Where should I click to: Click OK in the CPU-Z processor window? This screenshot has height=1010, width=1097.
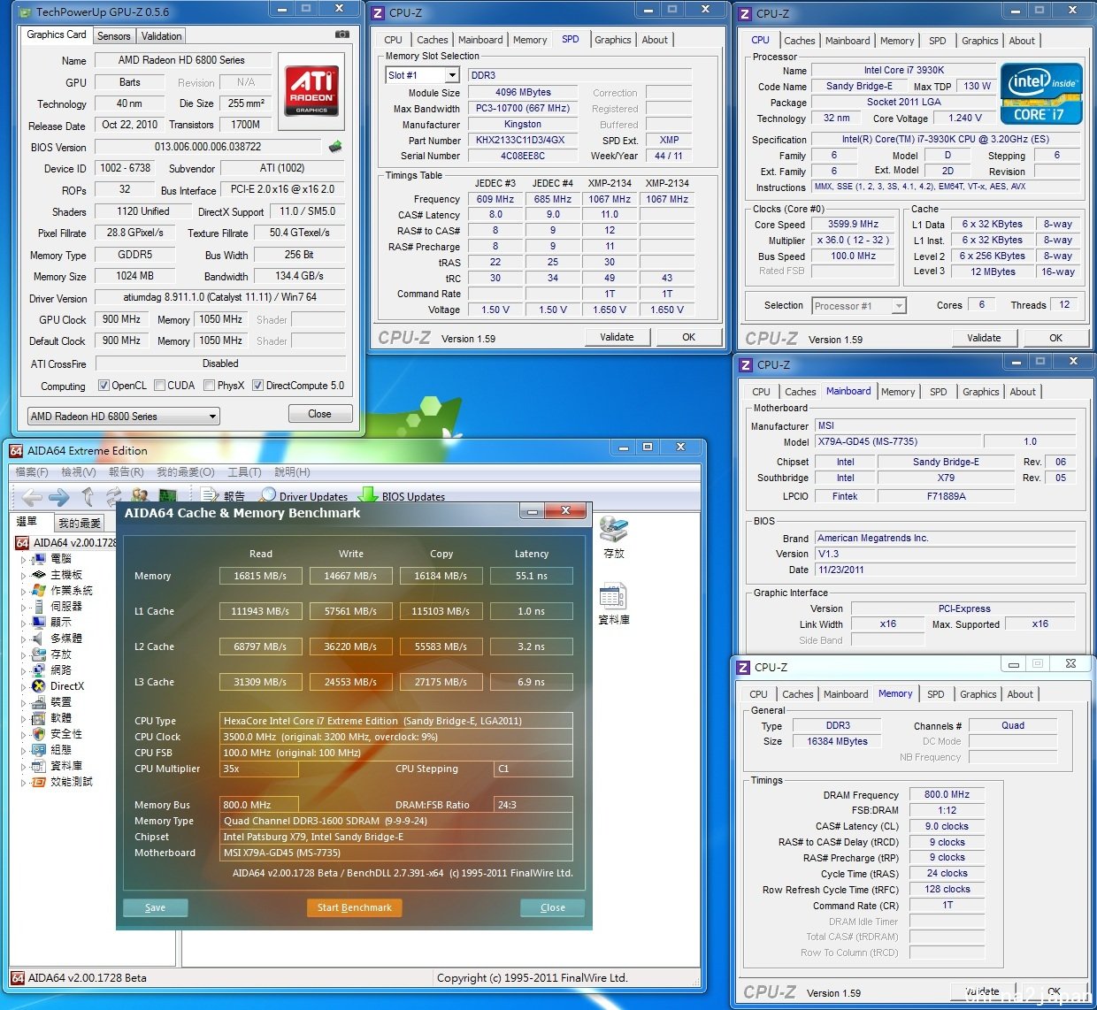pos(1055,338)
